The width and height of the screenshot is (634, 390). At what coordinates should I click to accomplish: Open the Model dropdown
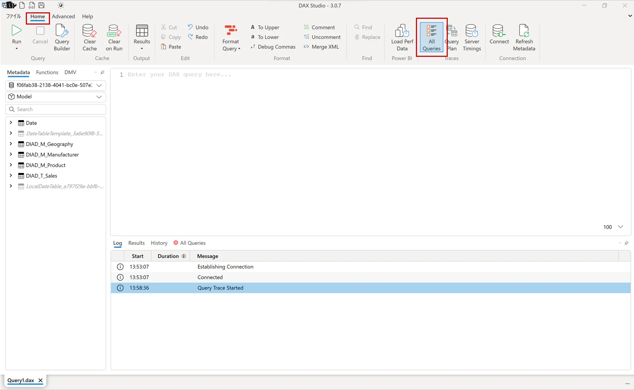56,96
